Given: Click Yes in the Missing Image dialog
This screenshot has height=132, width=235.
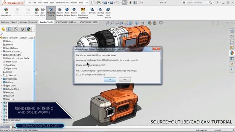Looking at the screenshot, I should (x=110, y=80).
